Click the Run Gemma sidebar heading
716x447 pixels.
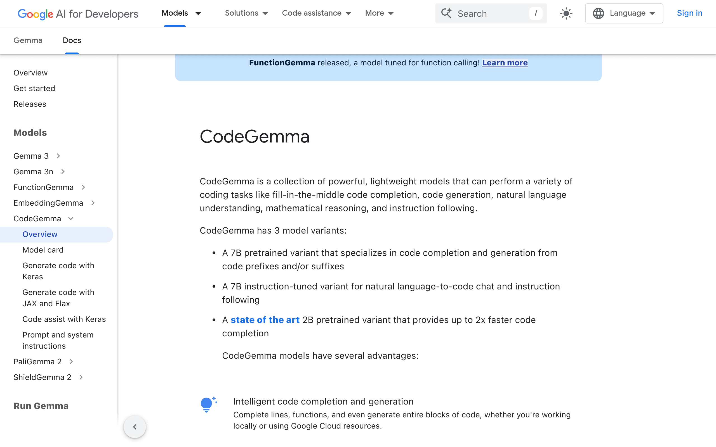41,406
